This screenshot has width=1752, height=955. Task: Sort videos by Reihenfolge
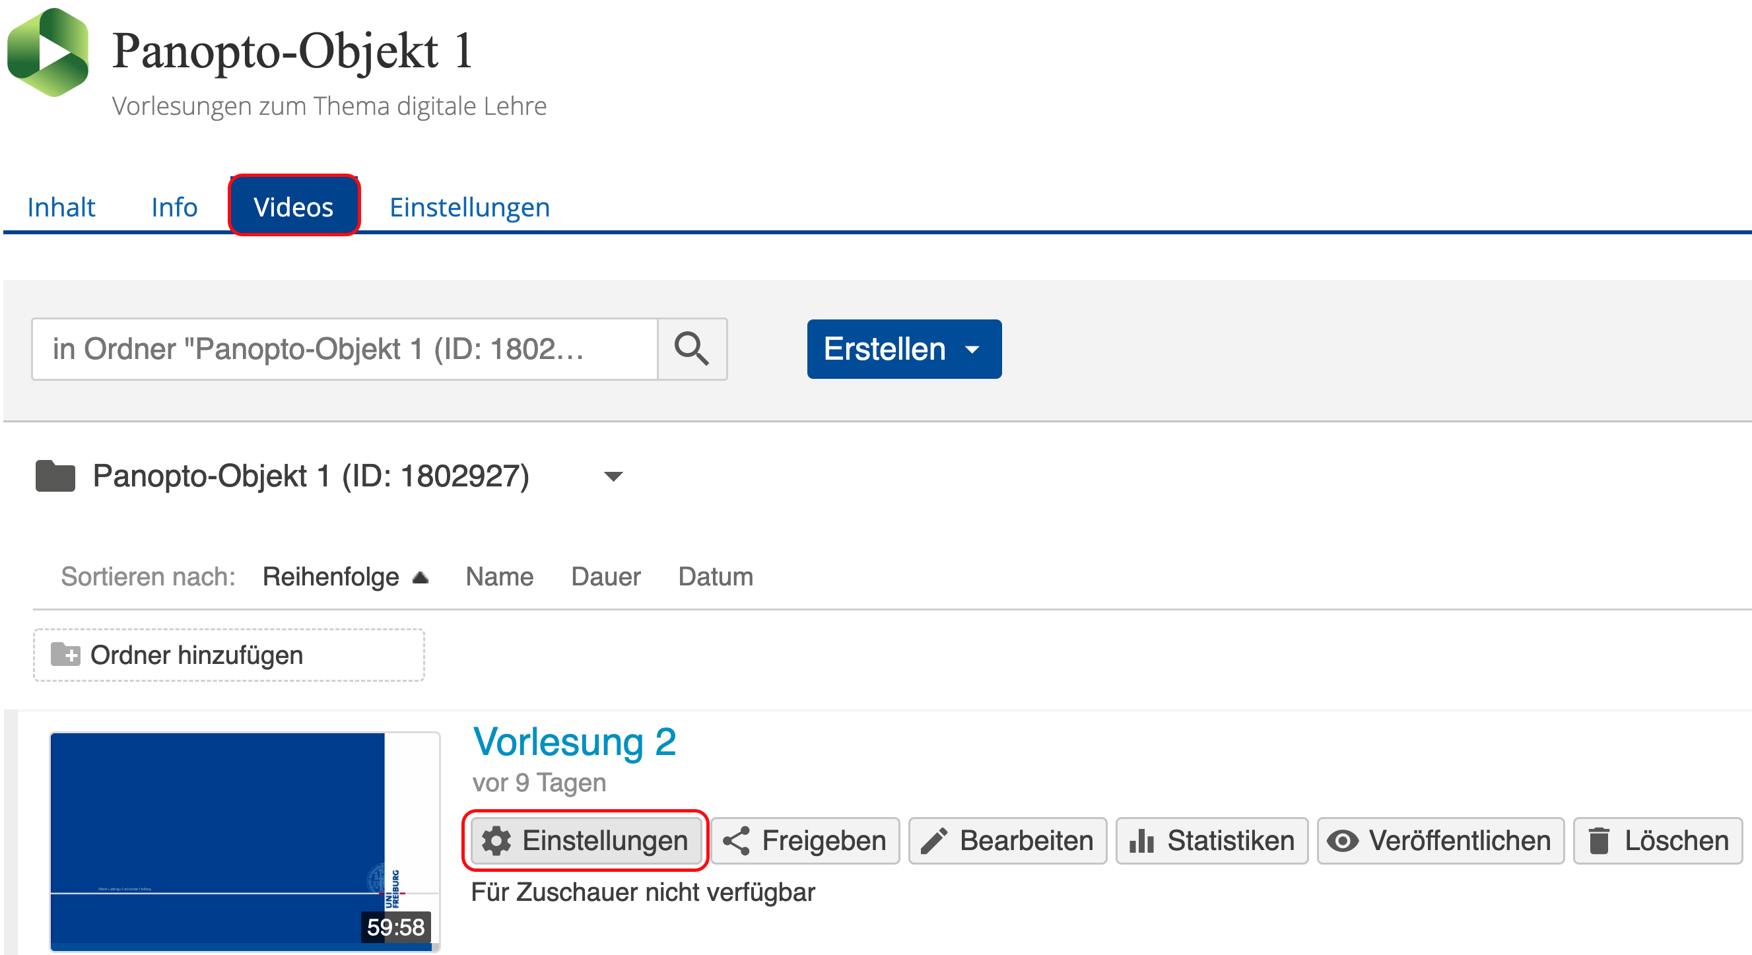coord(331,577)
